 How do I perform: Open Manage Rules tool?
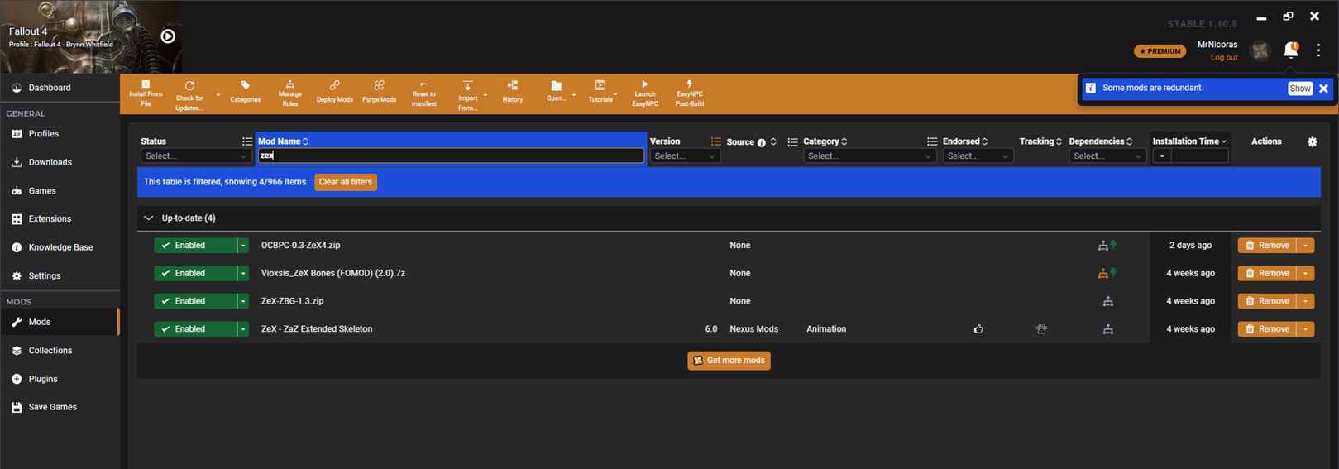[x=289, y=93]
